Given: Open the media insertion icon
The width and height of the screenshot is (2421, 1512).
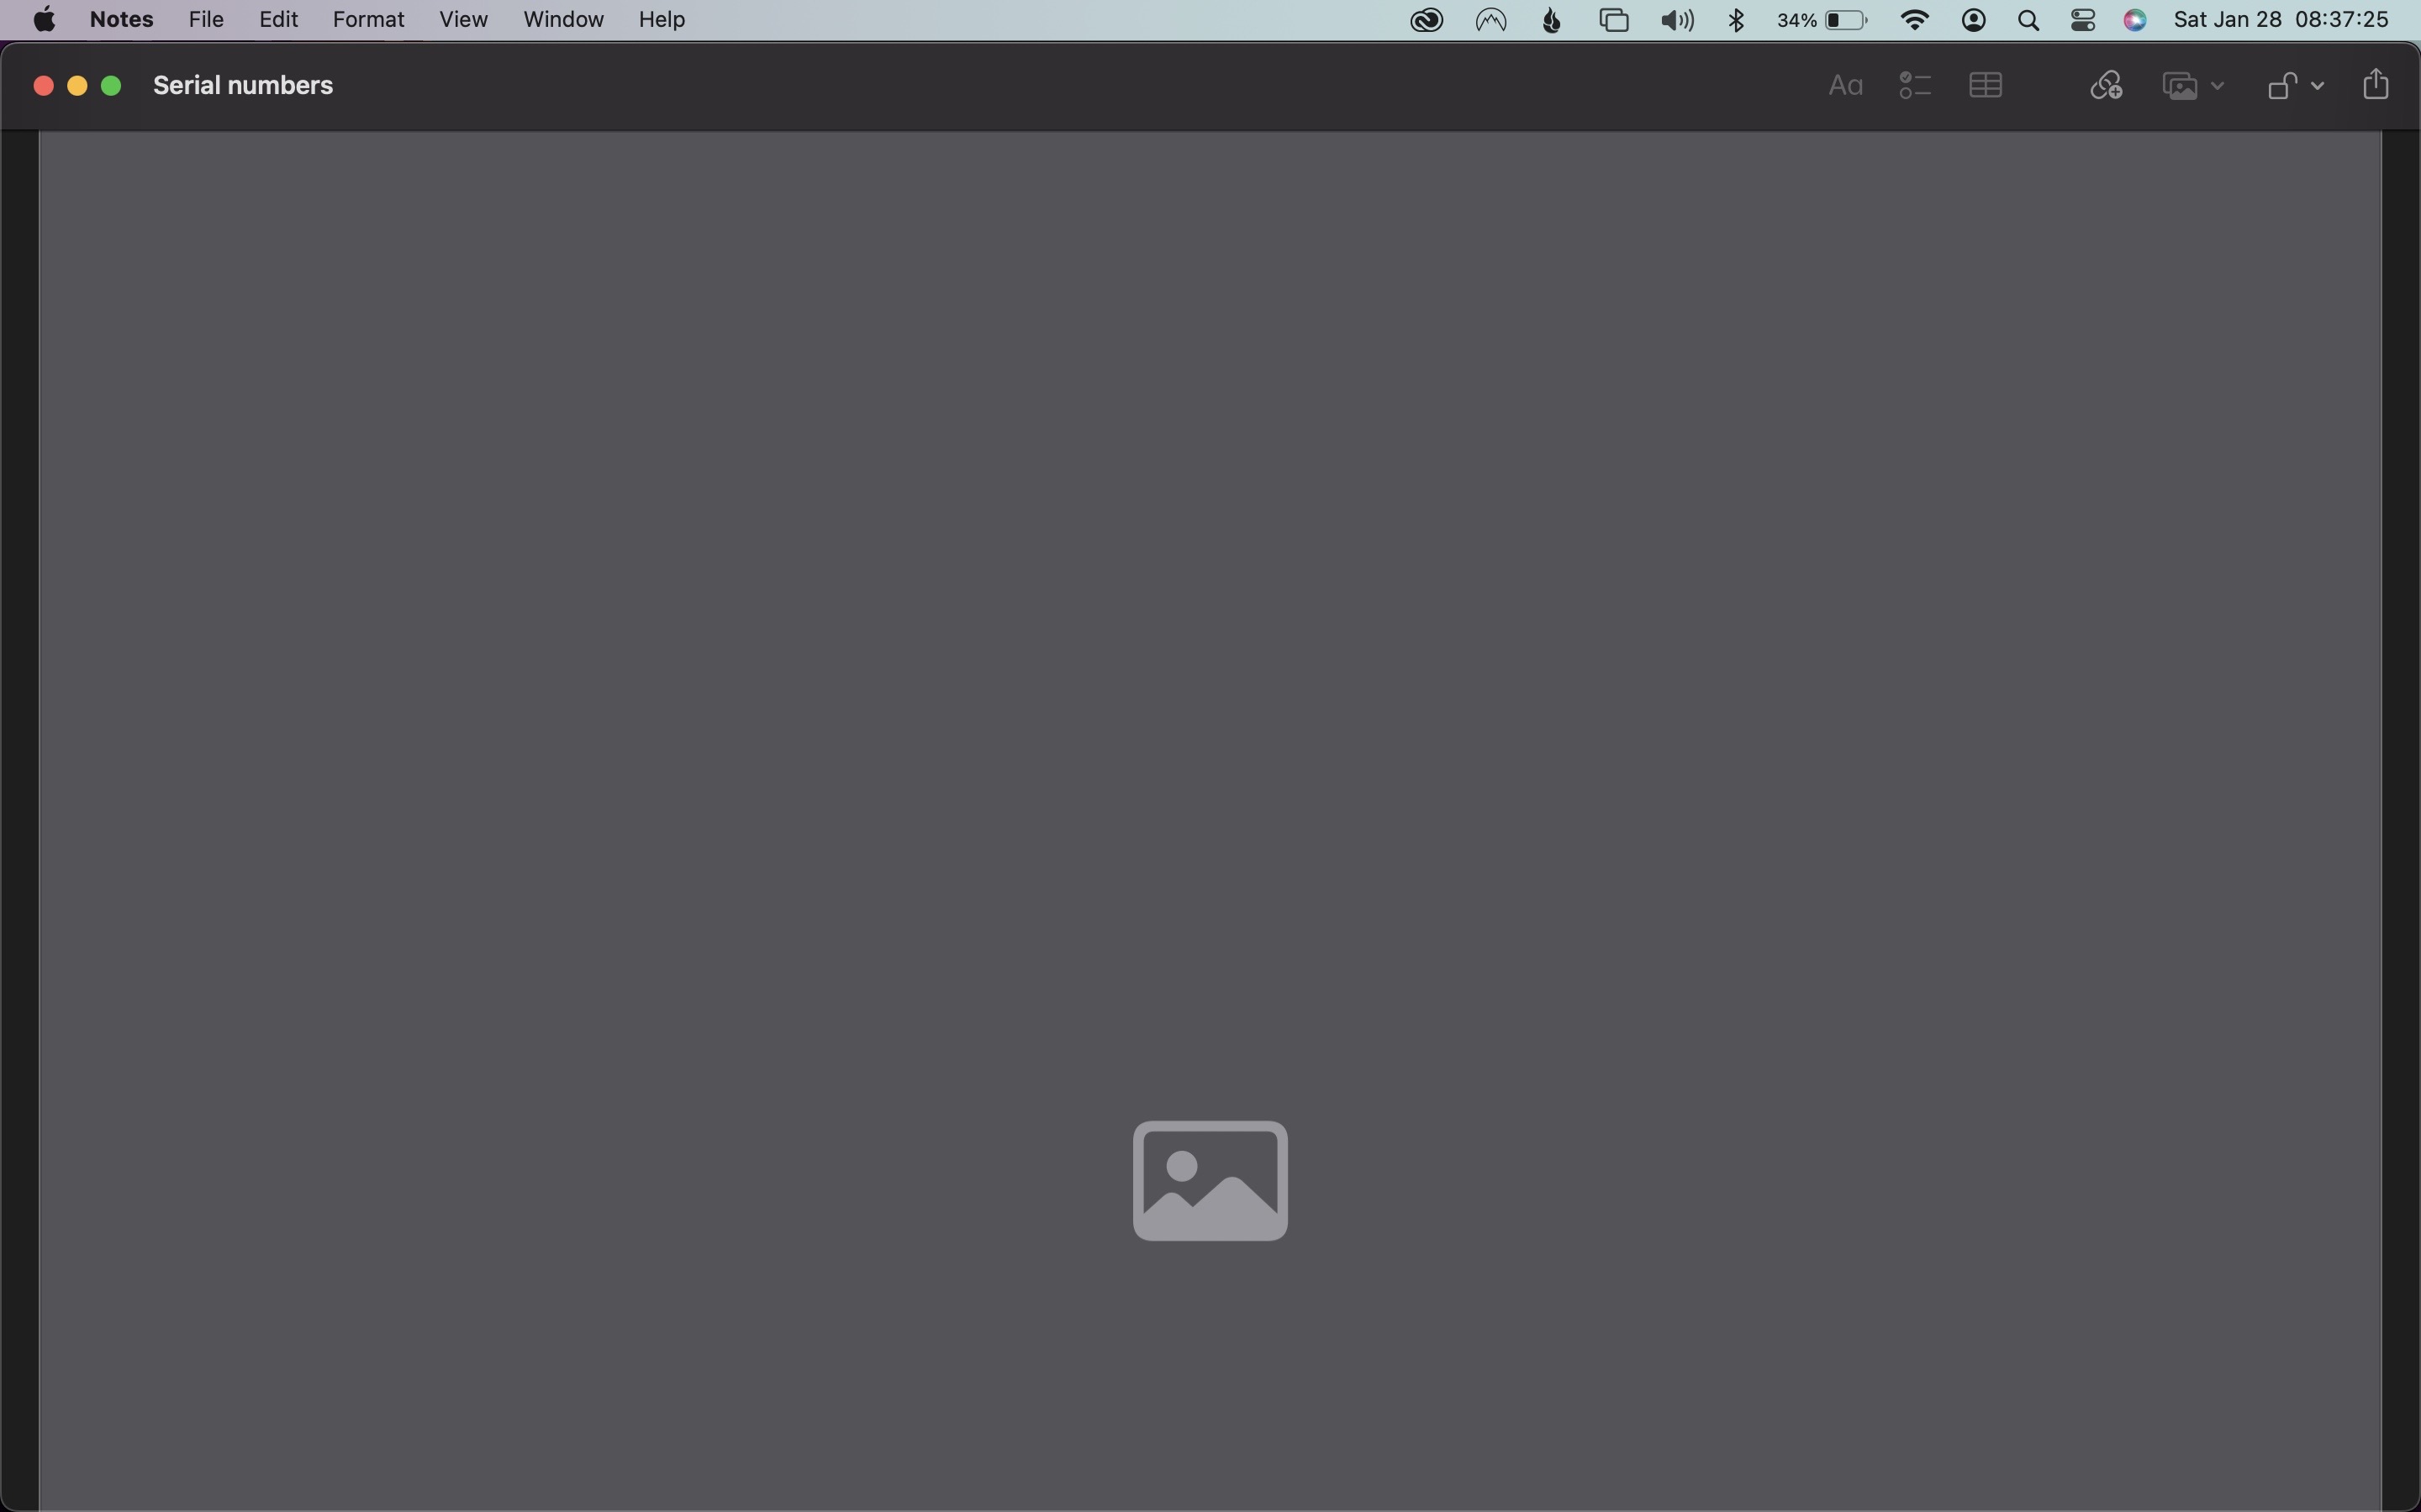Looking at the screenshot, I should pyautogui.click(x=2179, y=84).
